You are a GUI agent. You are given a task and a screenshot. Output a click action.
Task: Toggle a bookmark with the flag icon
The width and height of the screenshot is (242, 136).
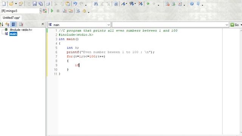pyautogui.click(x=123, y=4)
